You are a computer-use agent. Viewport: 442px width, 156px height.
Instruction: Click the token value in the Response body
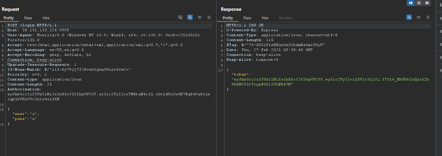pyautogui.click(x=330, y=79)
